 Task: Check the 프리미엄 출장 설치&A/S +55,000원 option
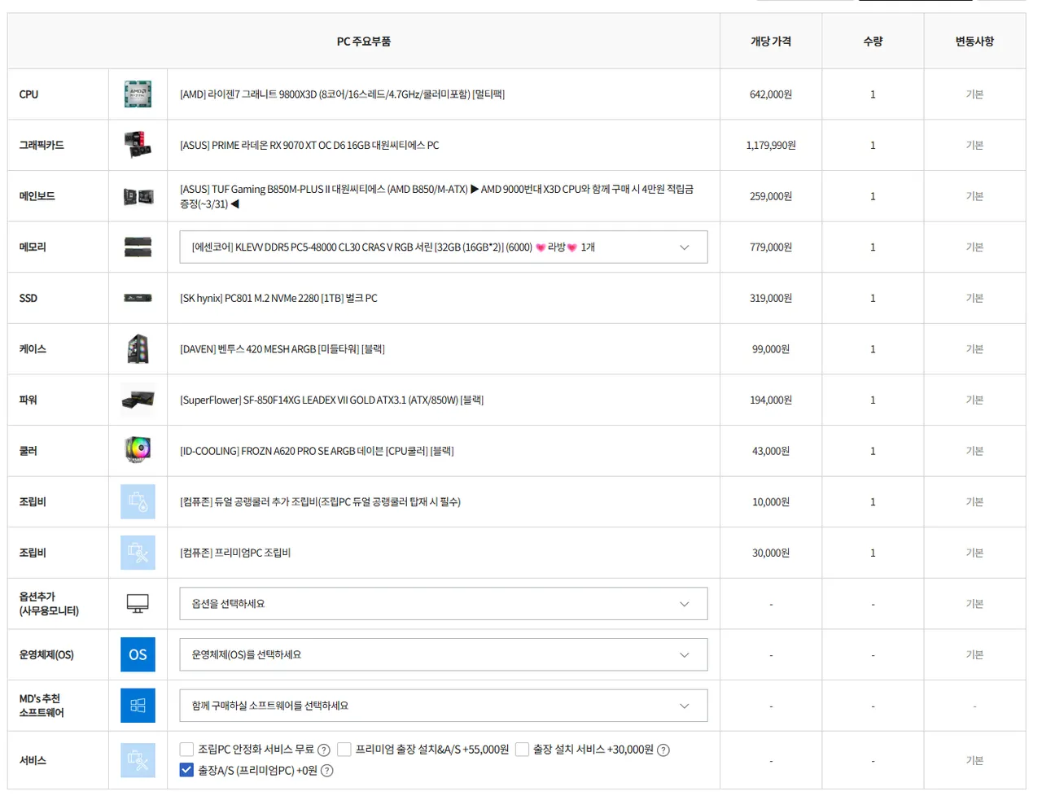pyautogui.click(x=344, y=750)
